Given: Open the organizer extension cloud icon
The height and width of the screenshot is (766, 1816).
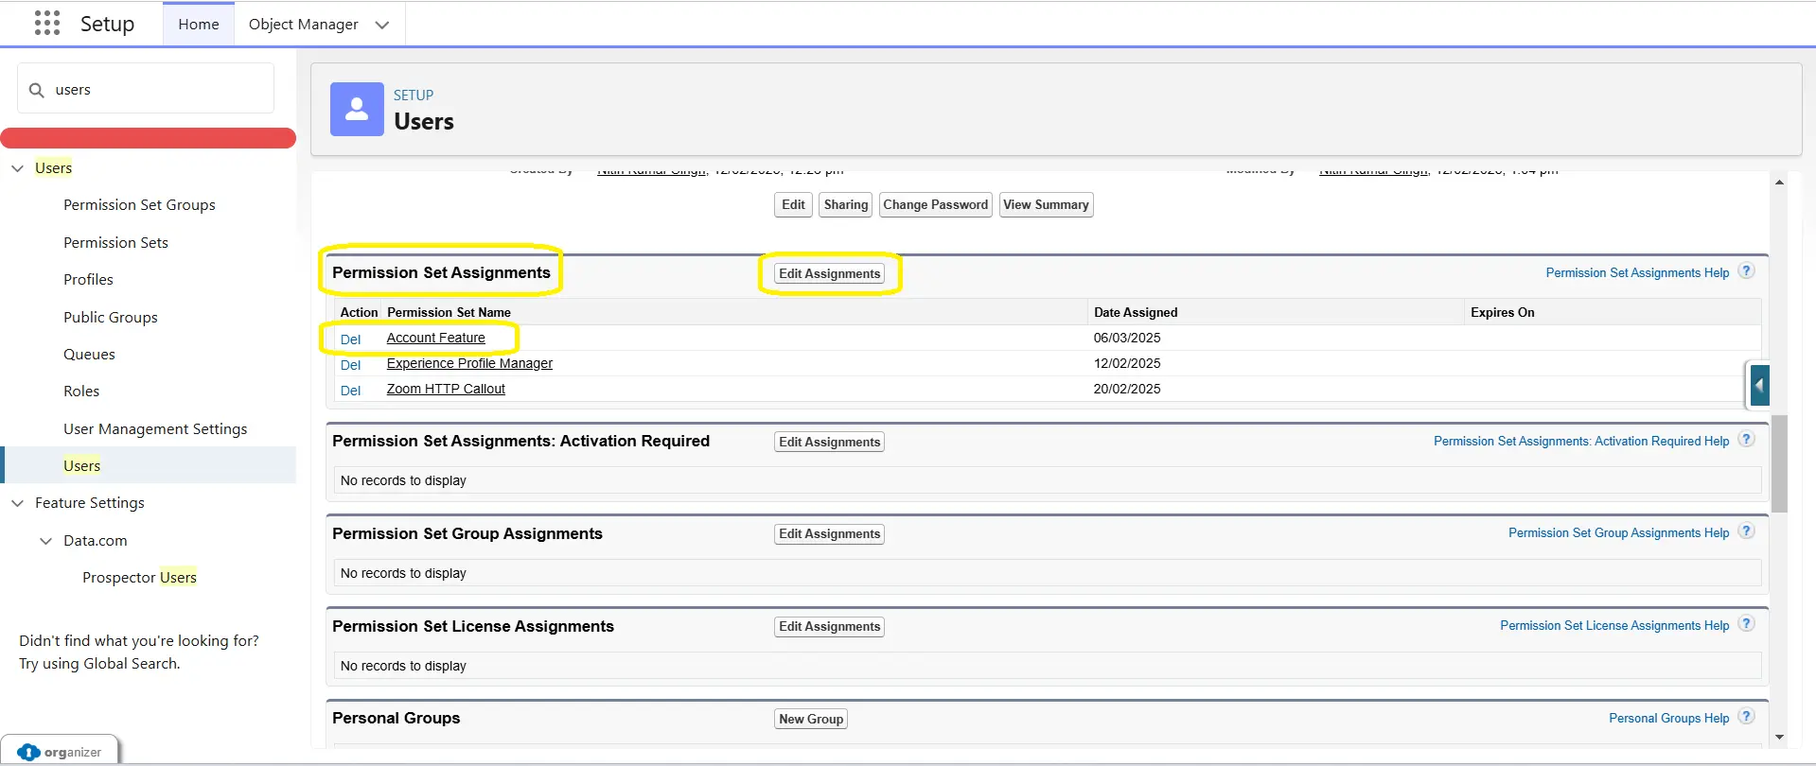Looking at the screenshot, I should (x=28, y=752).
